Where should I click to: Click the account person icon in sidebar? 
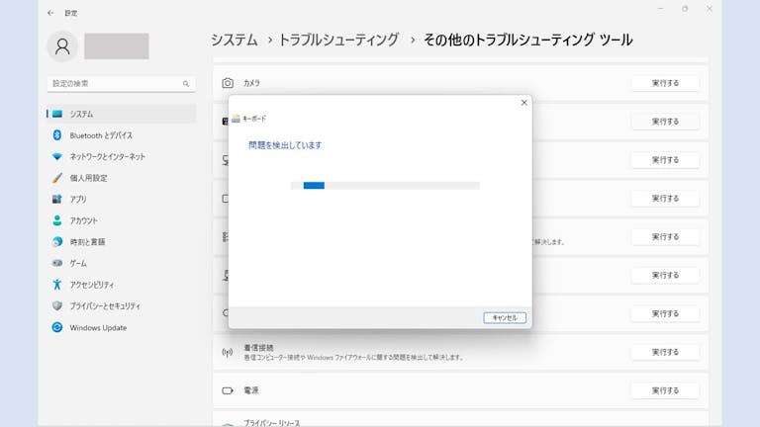(x=57, y=220)
